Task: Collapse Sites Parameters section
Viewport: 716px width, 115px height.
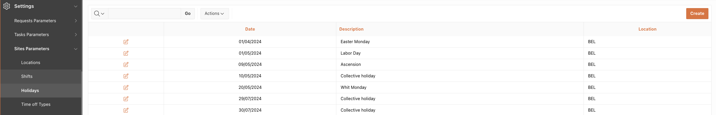Action: click(x=76, y=49)
